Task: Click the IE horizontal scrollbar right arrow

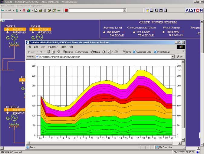Action: 180,143
